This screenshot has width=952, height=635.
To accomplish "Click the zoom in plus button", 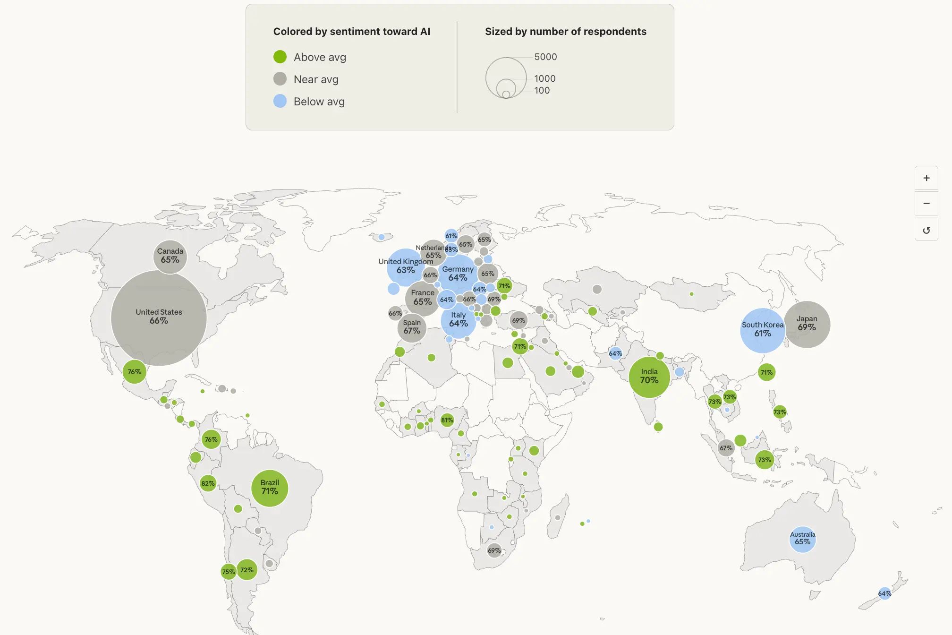I will click(x=926, y=178).
